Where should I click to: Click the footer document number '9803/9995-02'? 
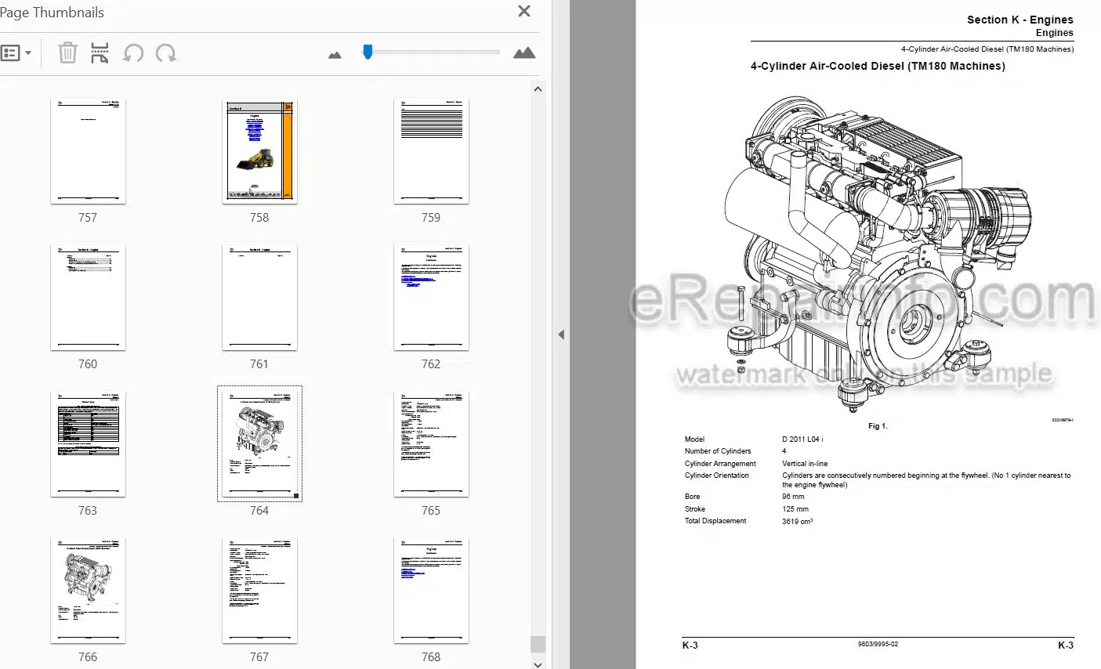878,645
